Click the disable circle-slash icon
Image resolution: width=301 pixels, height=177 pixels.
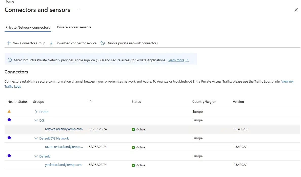coord(103,43)
